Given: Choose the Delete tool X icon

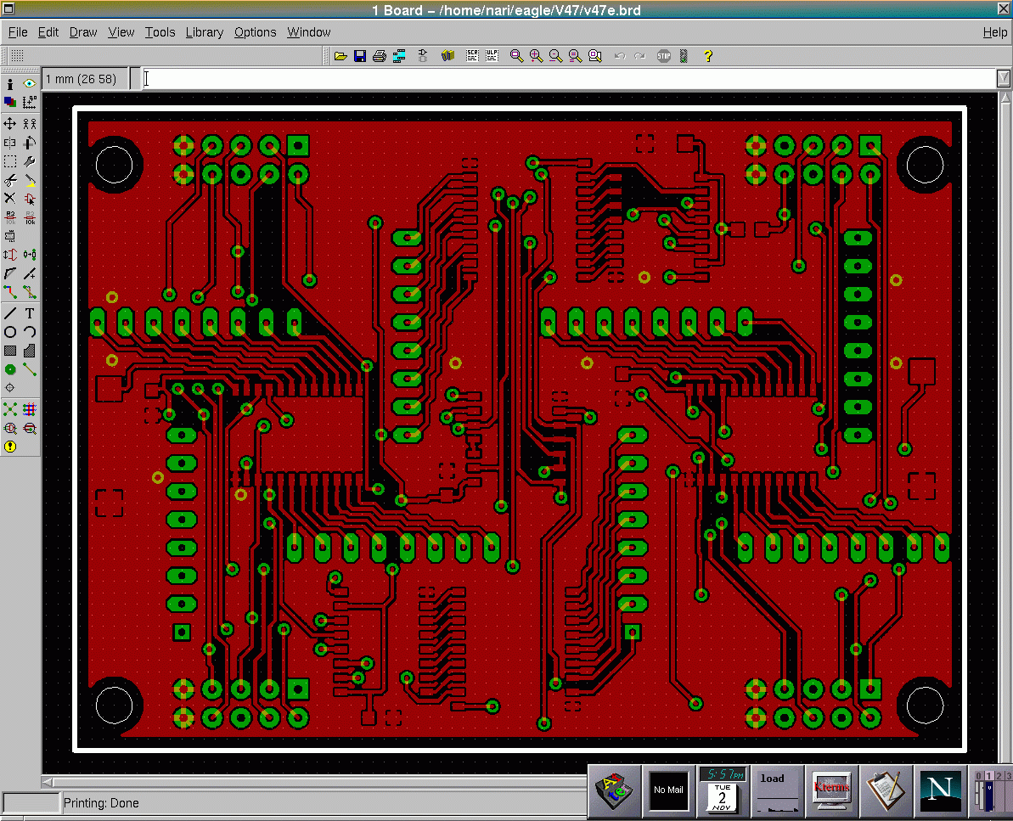Looking at the screenshot, I should pyautogui.click(x=10, y=199).
